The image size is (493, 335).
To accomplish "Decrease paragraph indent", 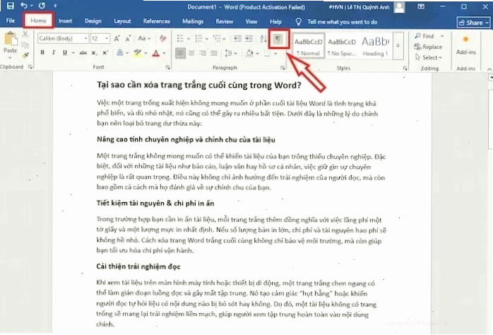I will (x=237, y=38).
